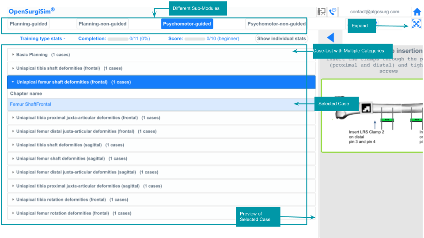Open Psychomotor-non-guided tab
The height and width of the screenshot is (238, 424).
(x=276, y=24)
